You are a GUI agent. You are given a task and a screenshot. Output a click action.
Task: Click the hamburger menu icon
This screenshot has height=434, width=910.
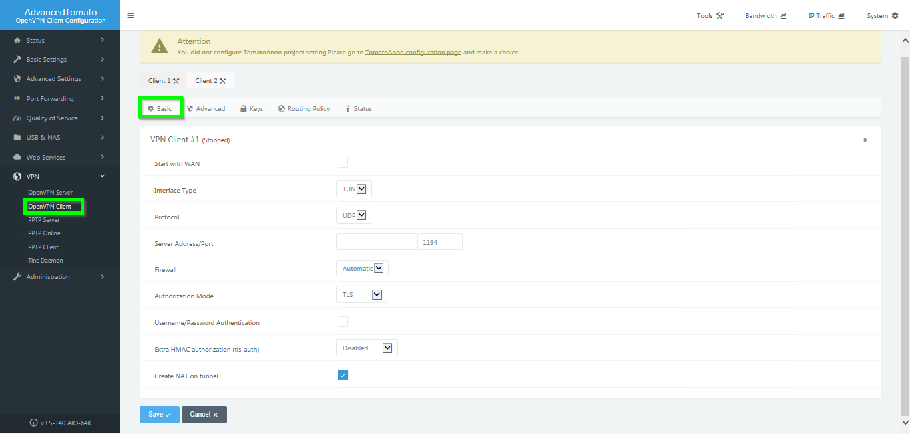pyautogui.click(x=130, y=15)
